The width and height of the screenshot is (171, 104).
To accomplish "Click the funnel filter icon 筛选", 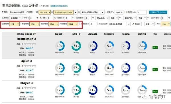I will 3,12.
